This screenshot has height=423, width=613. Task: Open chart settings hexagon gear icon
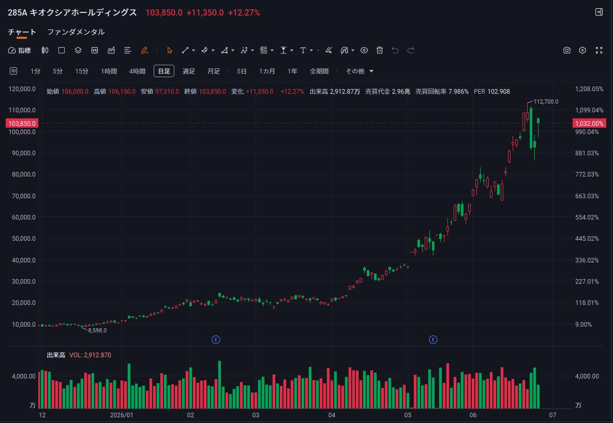(582, 50)
